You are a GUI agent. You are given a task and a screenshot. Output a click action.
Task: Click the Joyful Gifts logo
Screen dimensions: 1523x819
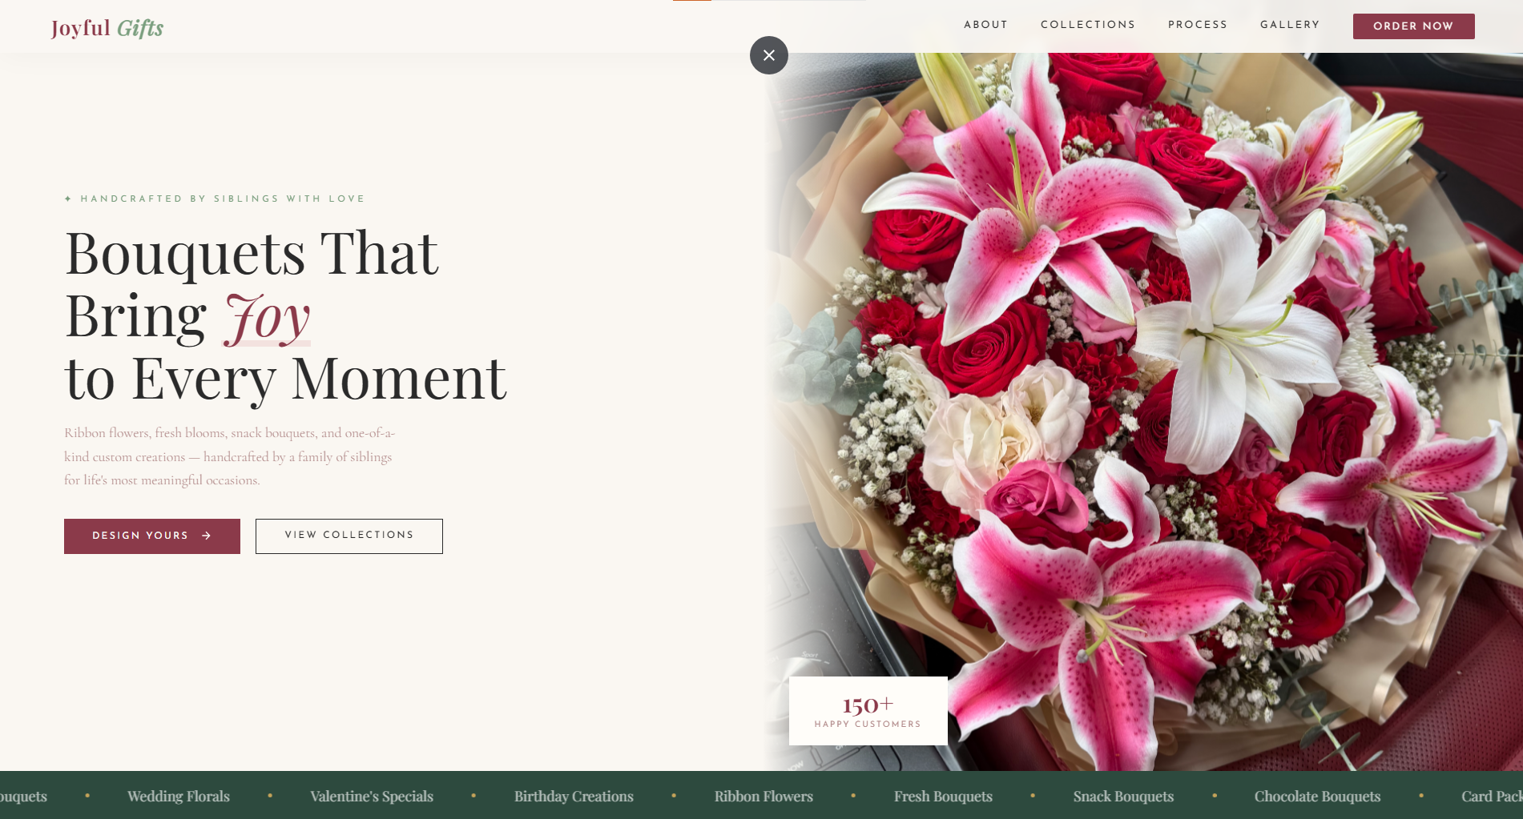107,26
